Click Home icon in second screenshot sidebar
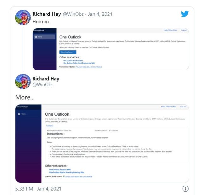 coord(19,114)
